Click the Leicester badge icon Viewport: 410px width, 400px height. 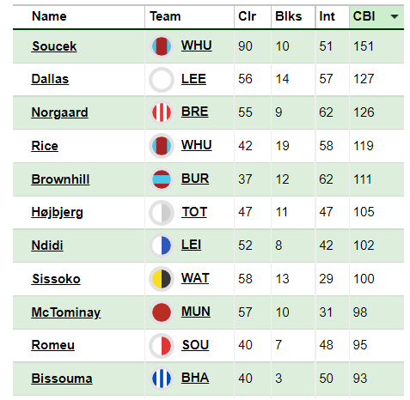(162, 245)
